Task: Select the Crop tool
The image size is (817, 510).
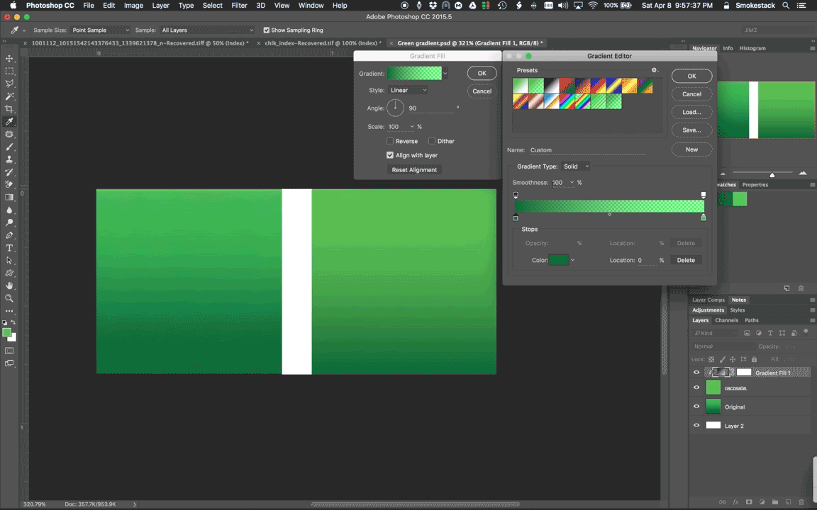Action: (x=9, y=109)
